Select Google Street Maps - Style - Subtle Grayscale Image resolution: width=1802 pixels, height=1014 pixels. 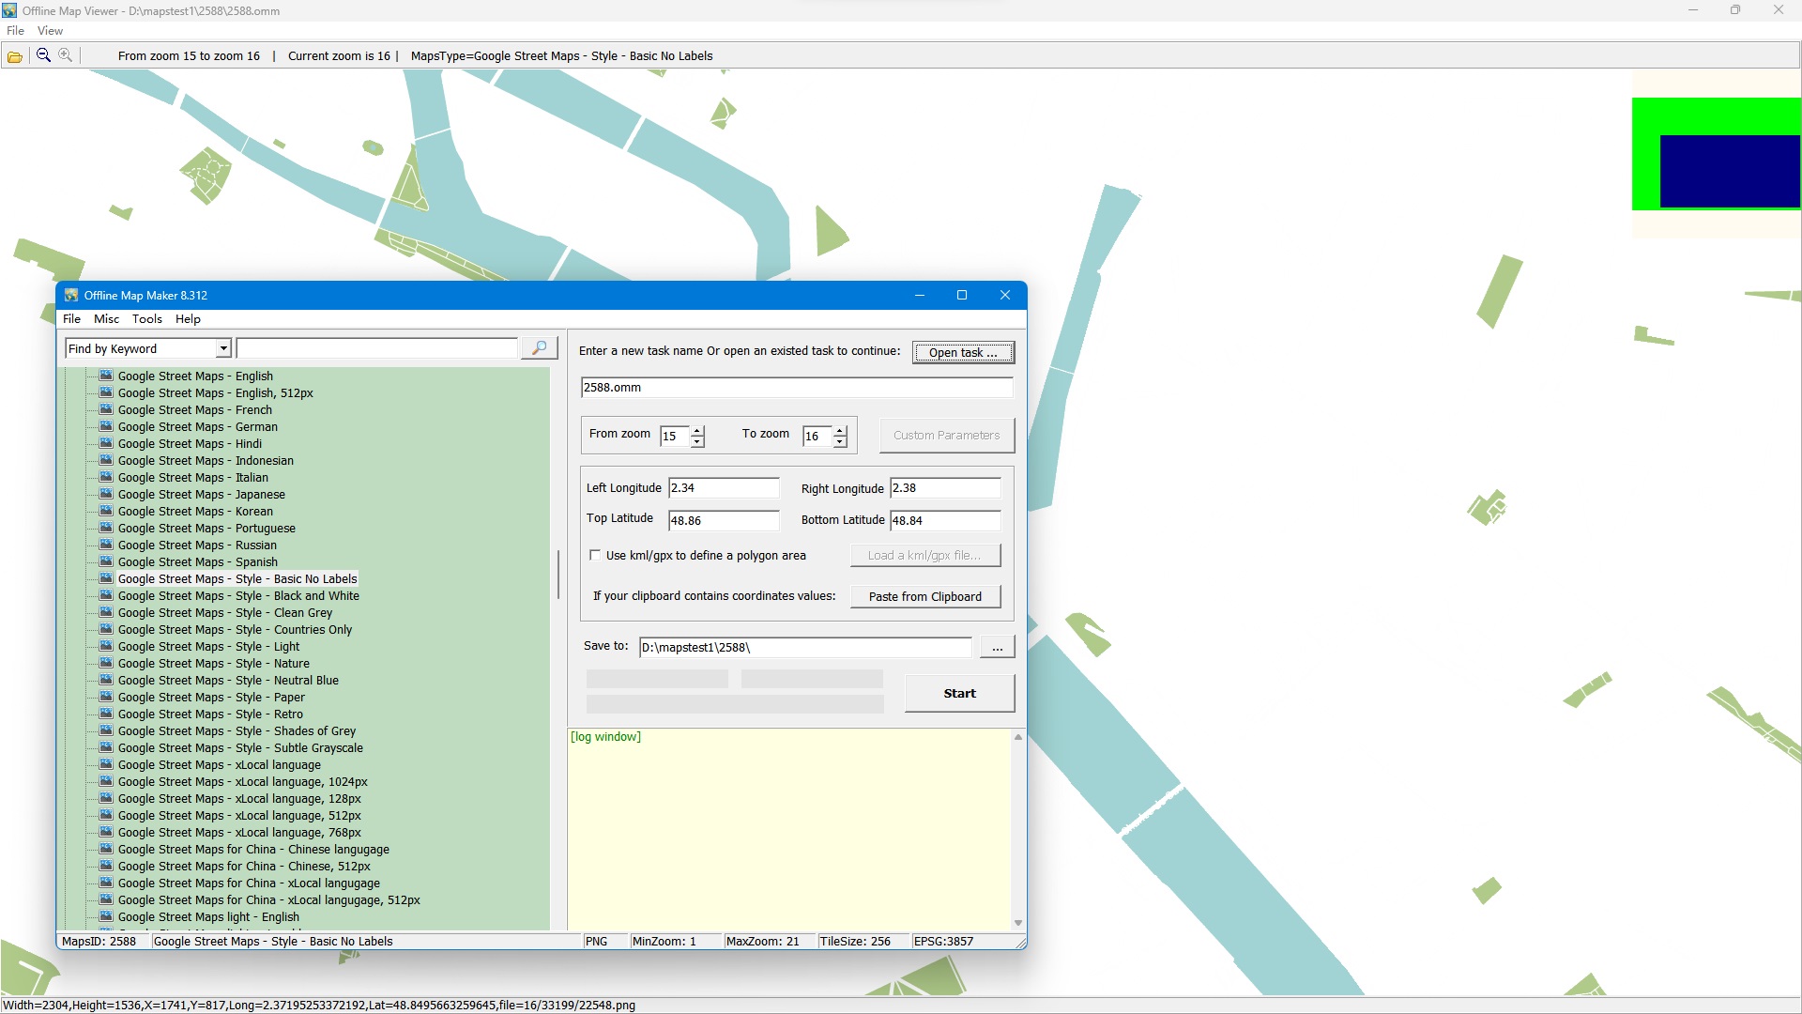(240, 747)
